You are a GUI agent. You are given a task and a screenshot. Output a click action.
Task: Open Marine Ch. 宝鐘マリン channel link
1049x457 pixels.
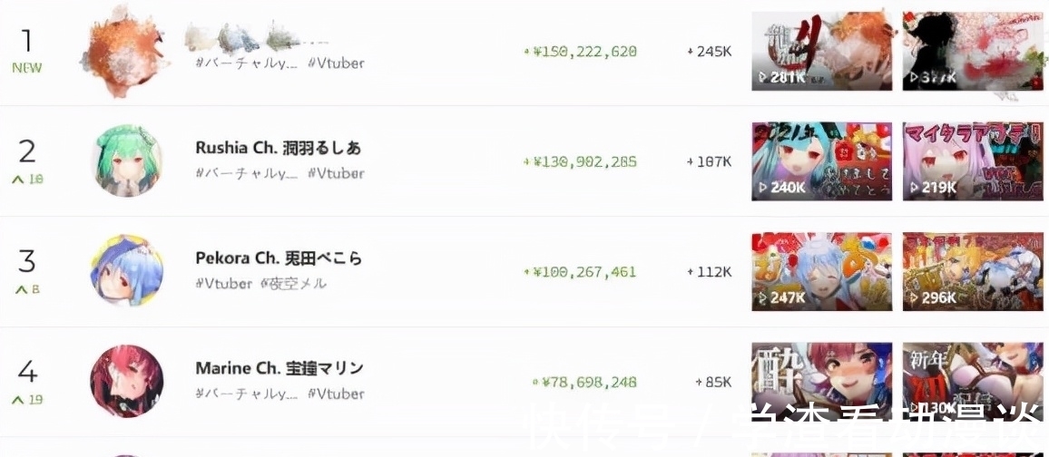[x=279, y=368]
